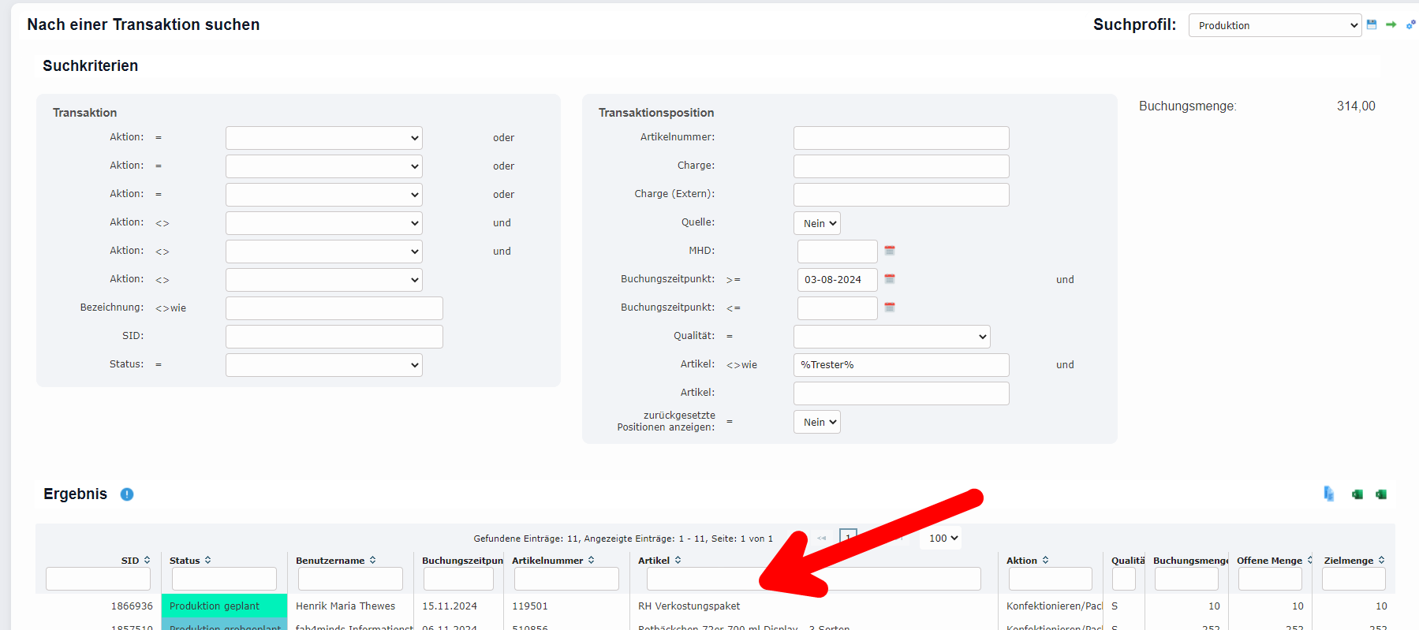
Task: Save the current search profile
Action: click(x=1372, y=24)
